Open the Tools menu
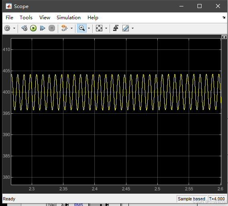The height and width of the screenshot is (206, 228). pos(26,18)
